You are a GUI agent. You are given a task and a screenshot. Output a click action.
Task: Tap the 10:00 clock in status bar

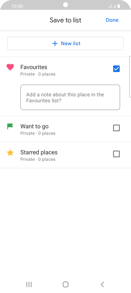17,6
